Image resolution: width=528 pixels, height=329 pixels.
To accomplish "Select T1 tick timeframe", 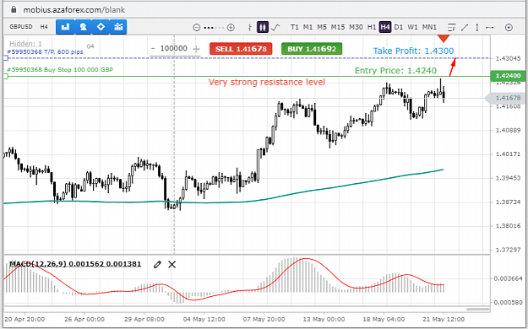I will tap(295, 27).
